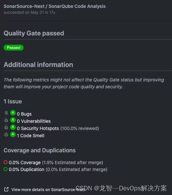Screen dimensions: 172x195
Task: Click the A rating badge for Code Smell
Action: 13,135
